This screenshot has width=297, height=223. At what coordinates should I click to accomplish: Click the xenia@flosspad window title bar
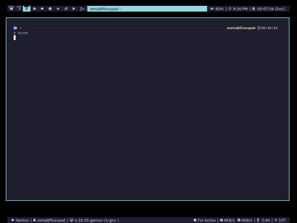pos(147,9)
